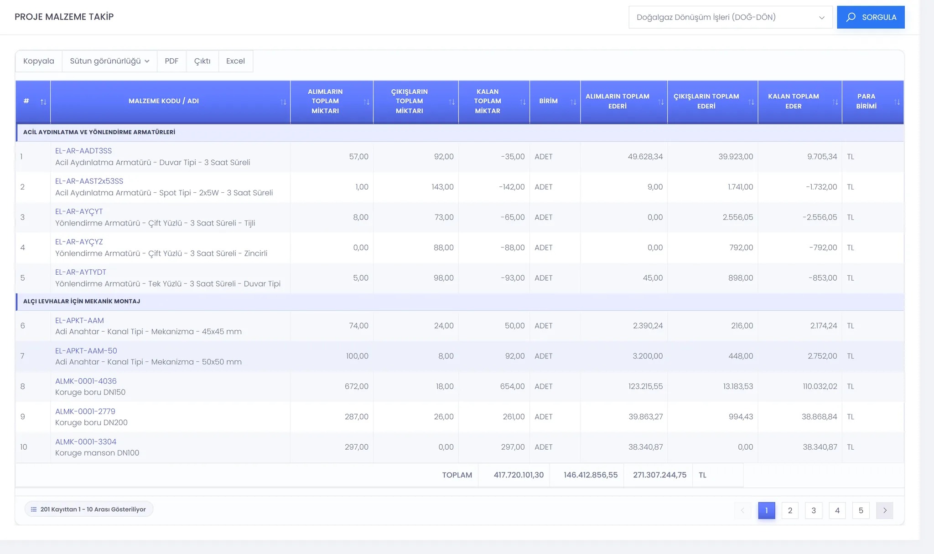Click the previous page arrow

[742, 510]
